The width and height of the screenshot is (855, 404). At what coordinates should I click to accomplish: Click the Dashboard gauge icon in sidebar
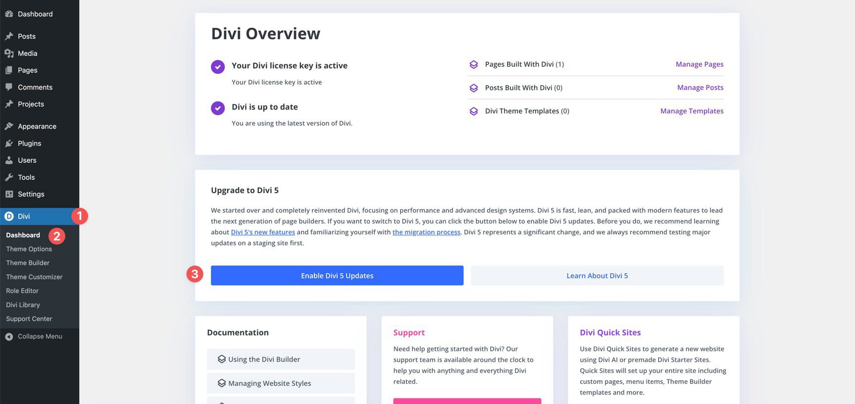pos(9,14)
